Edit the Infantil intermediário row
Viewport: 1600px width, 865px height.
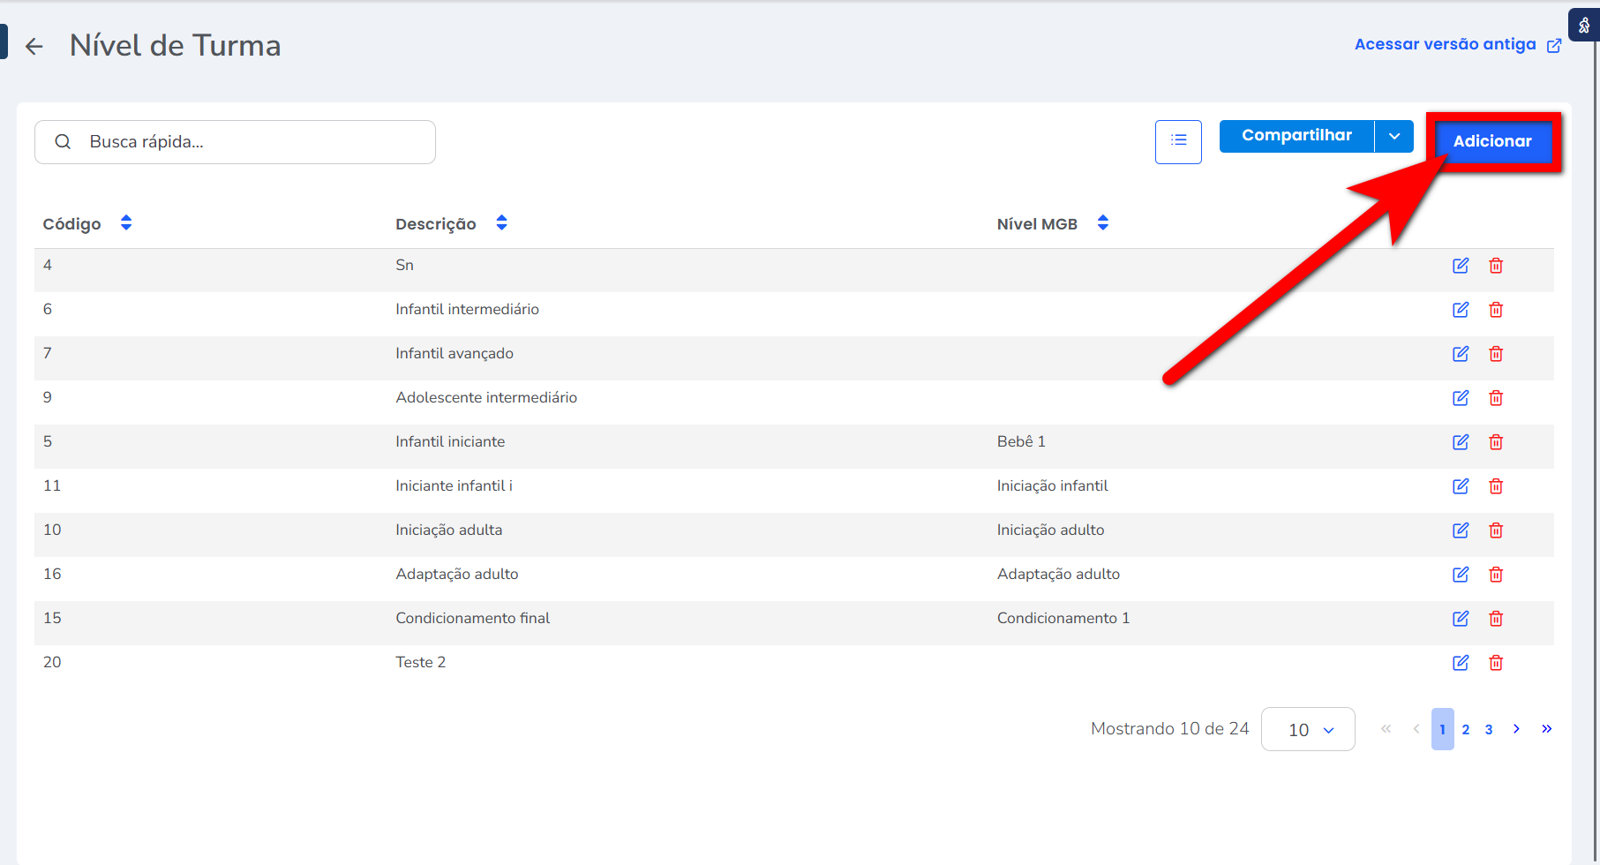[1461, 310]
